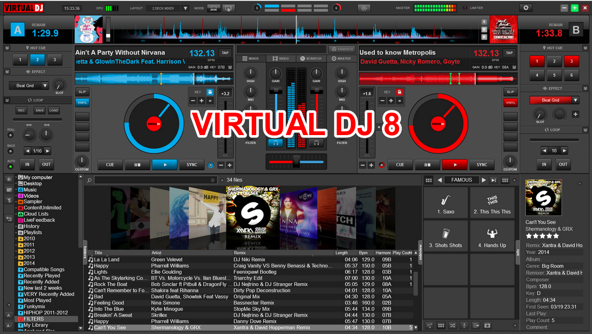Click the favorite-folder star icon below sampler

487,326
